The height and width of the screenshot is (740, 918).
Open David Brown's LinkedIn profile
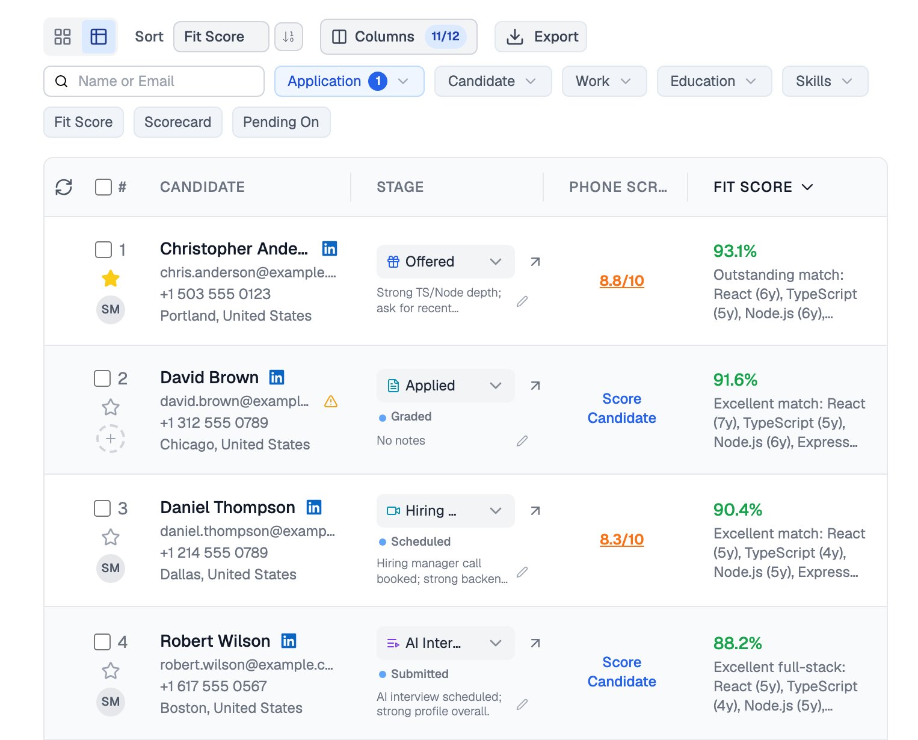(277, 377)
